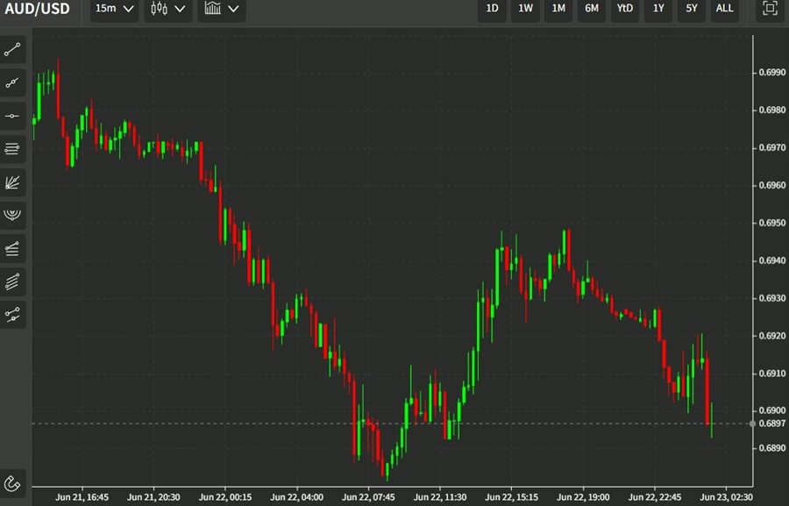Select the horizontal line tool
Screen dimensions: 789x506
tap(12, 116)
